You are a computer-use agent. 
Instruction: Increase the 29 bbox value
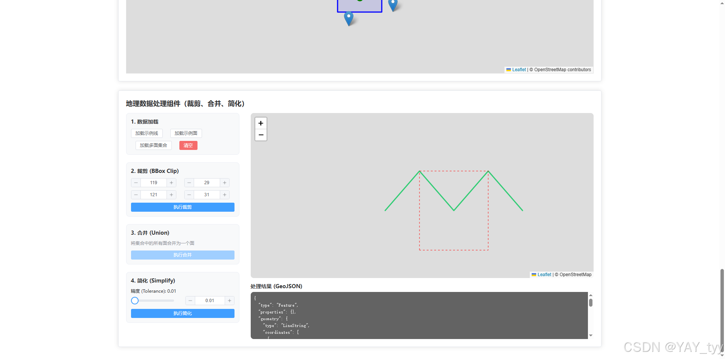pos(225,183)
